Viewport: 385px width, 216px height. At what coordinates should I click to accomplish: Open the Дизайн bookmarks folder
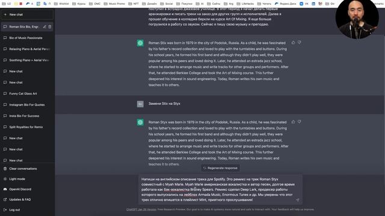[x=149, y=4]
